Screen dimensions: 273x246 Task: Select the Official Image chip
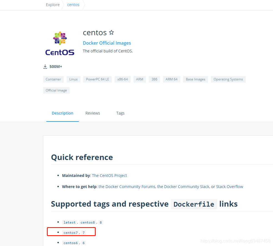click(56, 90)
